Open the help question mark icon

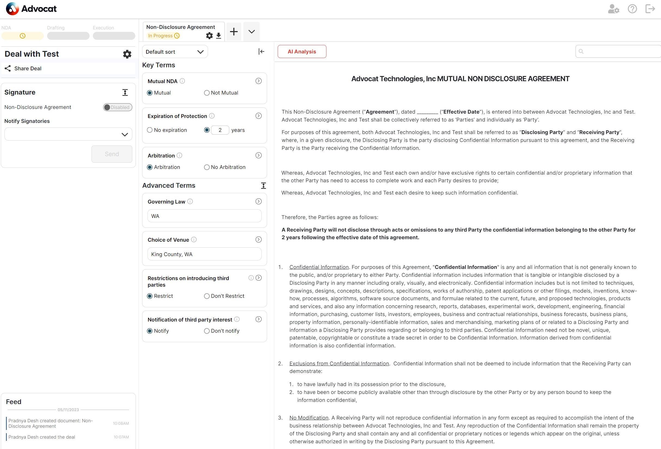click(x=632, y=9)
